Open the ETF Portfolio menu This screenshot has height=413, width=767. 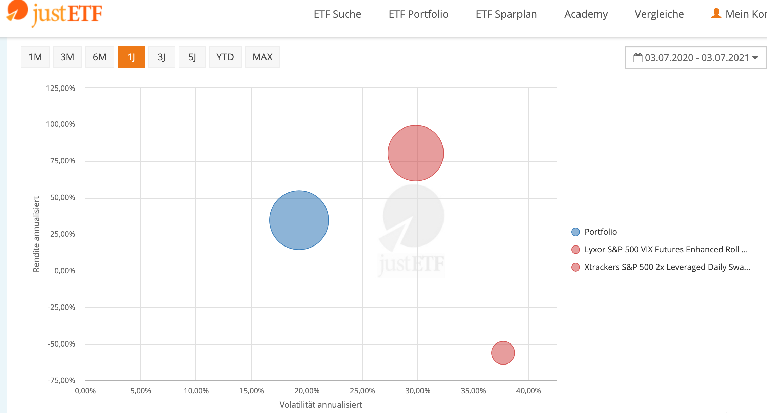click(x=418, y=14)
